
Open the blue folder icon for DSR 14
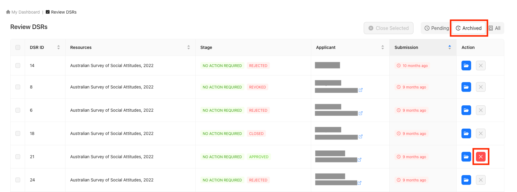[x=466, y=66]
